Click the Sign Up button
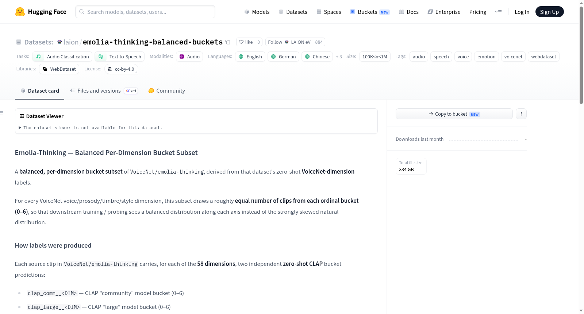 pos(549,12)
